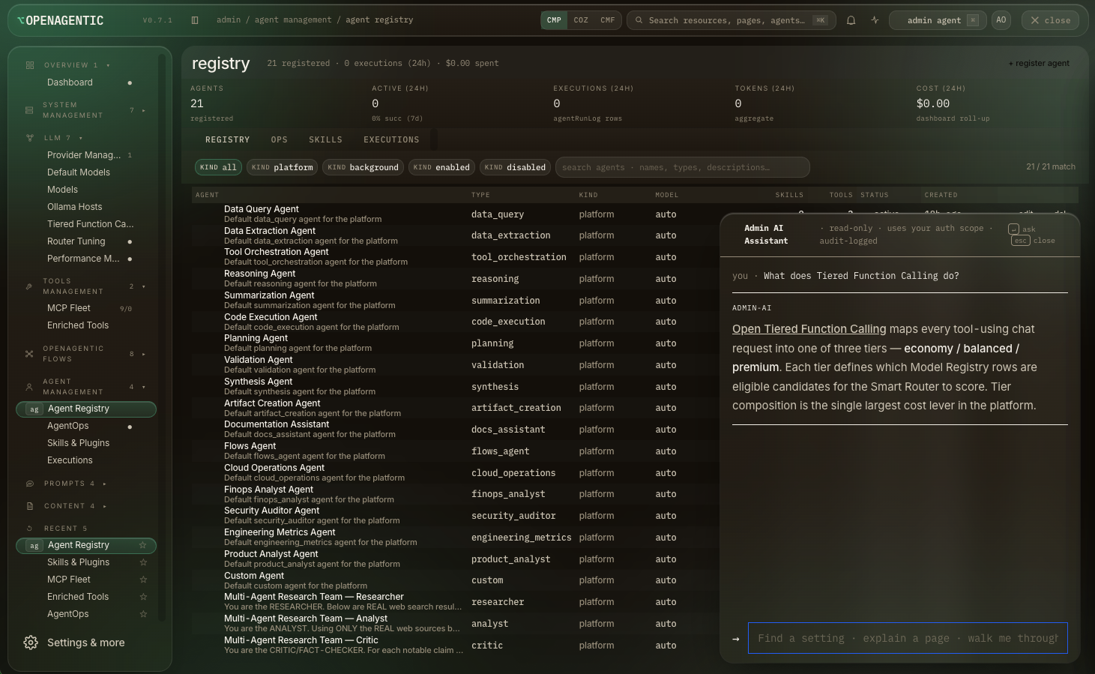Star the recent Agent Registry entry
Viewport: 1095px width, 674px height.
click(x=142, y=545)
